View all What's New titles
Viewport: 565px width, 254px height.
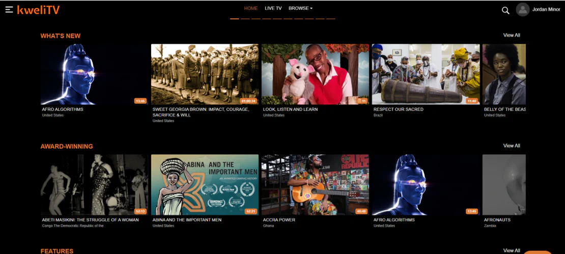click(x=512, y=35)
